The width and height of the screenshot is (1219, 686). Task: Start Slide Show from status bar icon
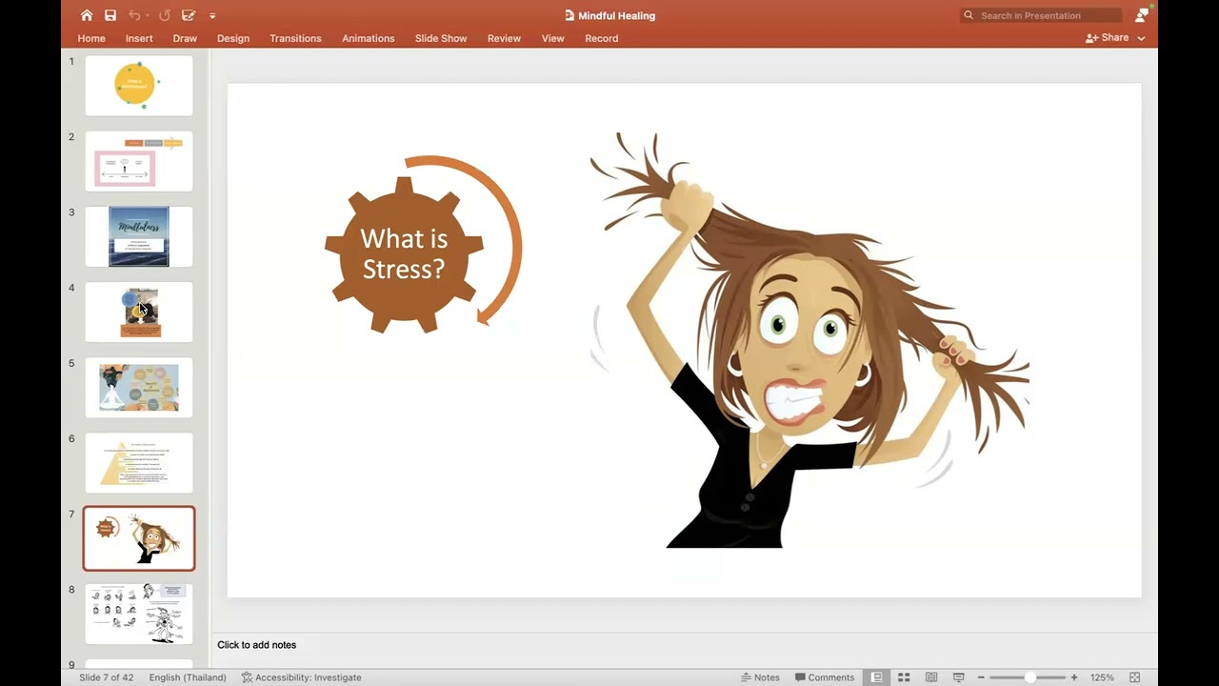[x=959, y=677]
